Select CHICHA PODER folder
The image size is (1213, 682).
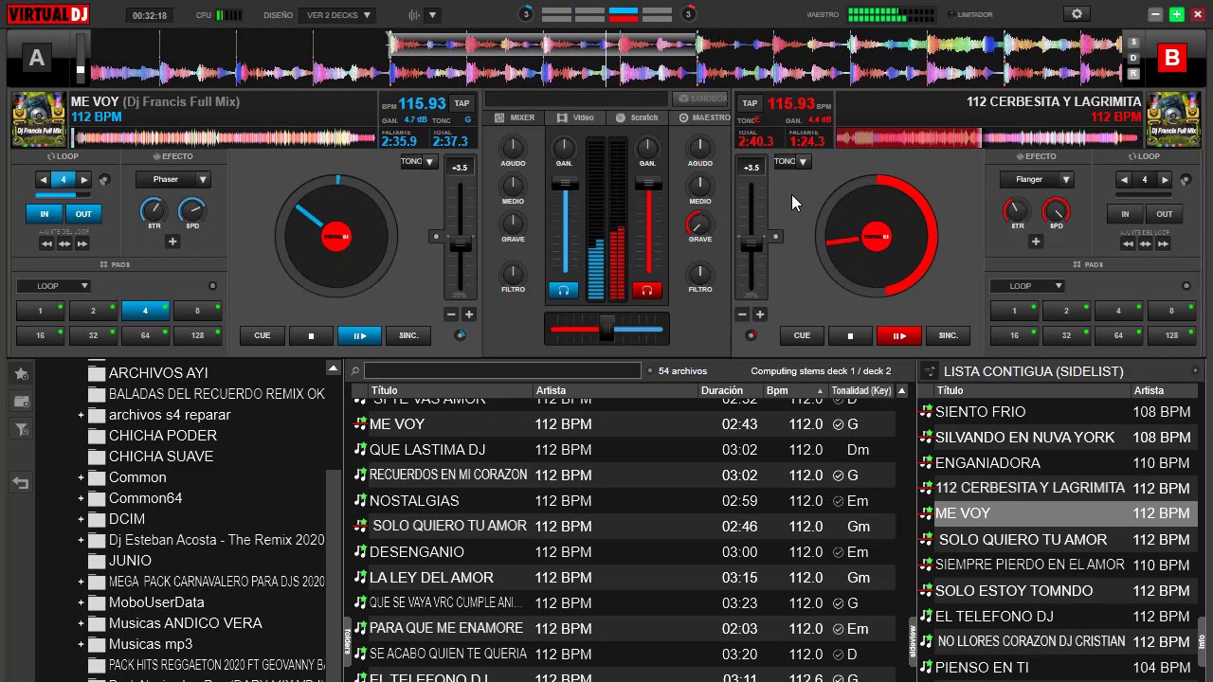coord(162,436)
